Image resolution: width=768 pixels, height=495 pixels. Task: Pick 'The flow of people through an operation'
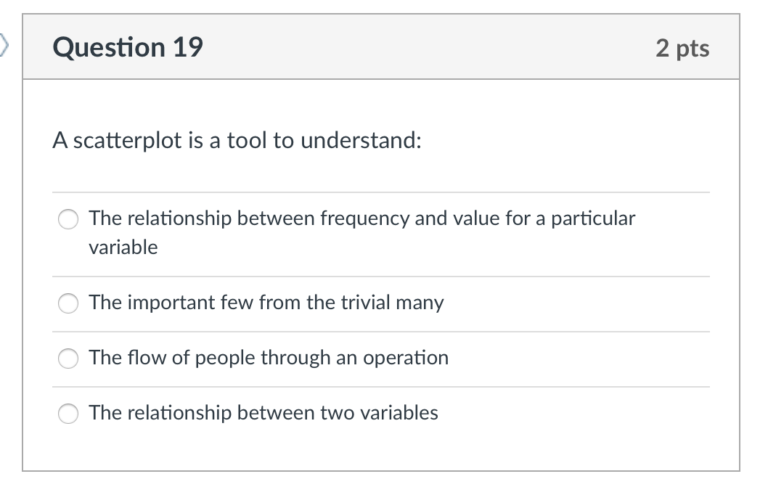(x=68, y=358)
